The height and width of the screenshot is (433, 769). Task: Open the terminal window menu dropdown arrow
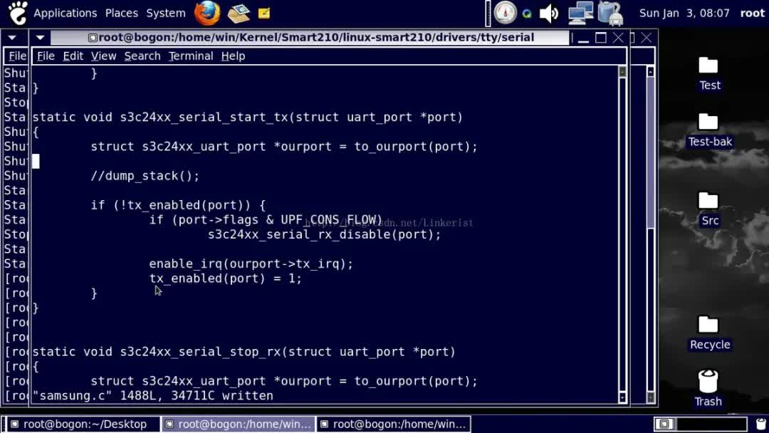pos(40,37)
